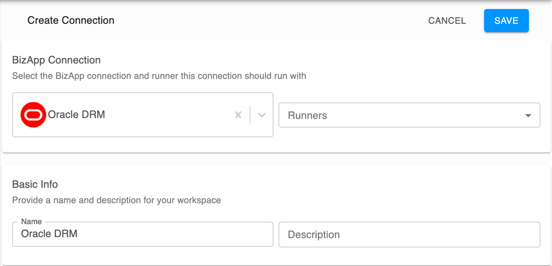The width and height of the screenshot is (552, 266).
Task: Cancel creating the connection
Action: pos(447,20)
